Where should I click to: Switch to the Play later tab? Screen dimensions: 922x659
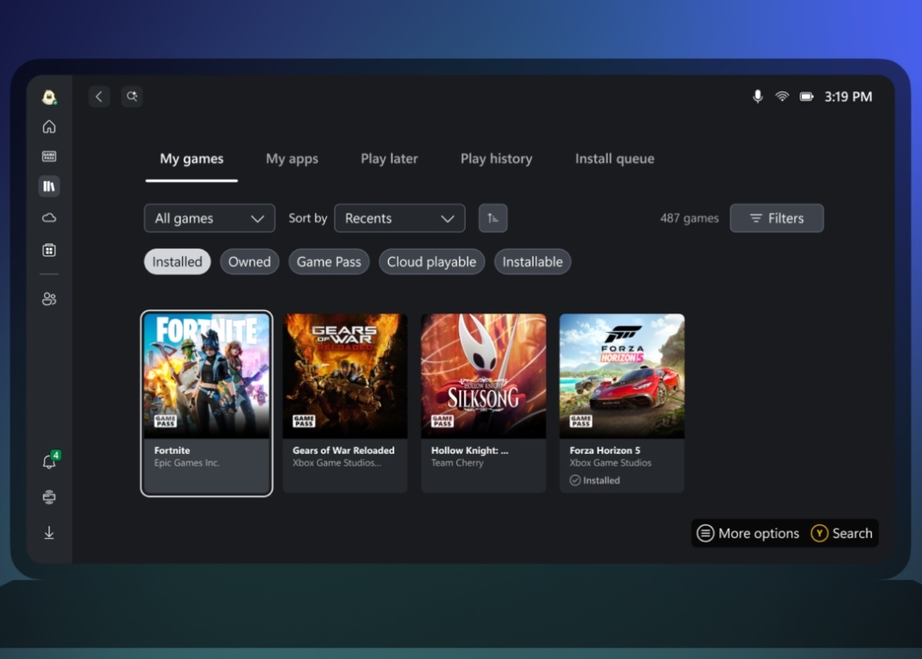click(x=389, y=158)
